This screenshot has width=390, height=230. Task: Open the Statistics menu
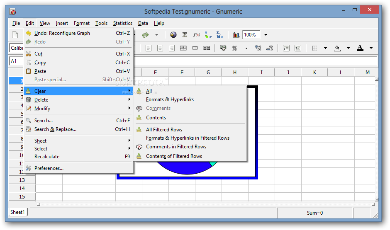tap(123, 23)
